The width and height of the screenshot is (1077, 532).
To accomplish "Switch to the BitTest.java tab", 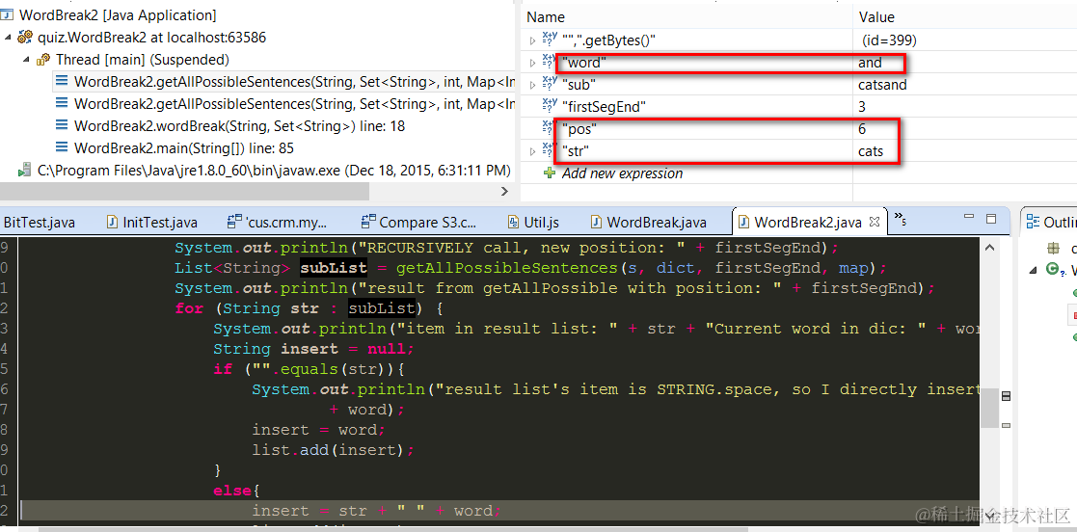I will tap(40, 223).
